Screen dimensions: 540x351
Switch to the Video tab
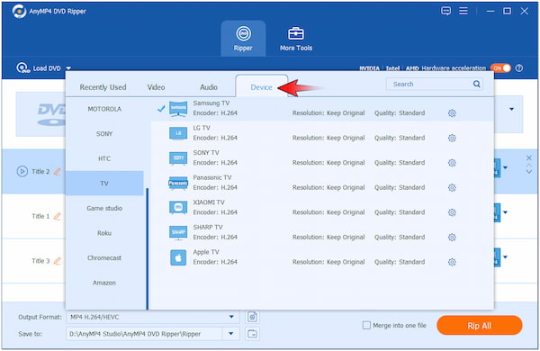coord(156,87)
